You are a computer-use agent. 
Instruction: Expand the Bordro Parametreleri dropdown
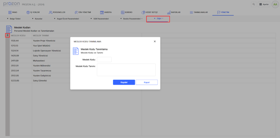tap(132, 19)
